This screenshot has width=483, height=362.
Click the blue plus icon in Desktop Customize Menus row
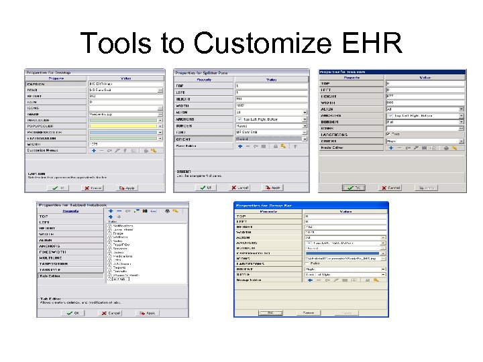coord(94,151)
